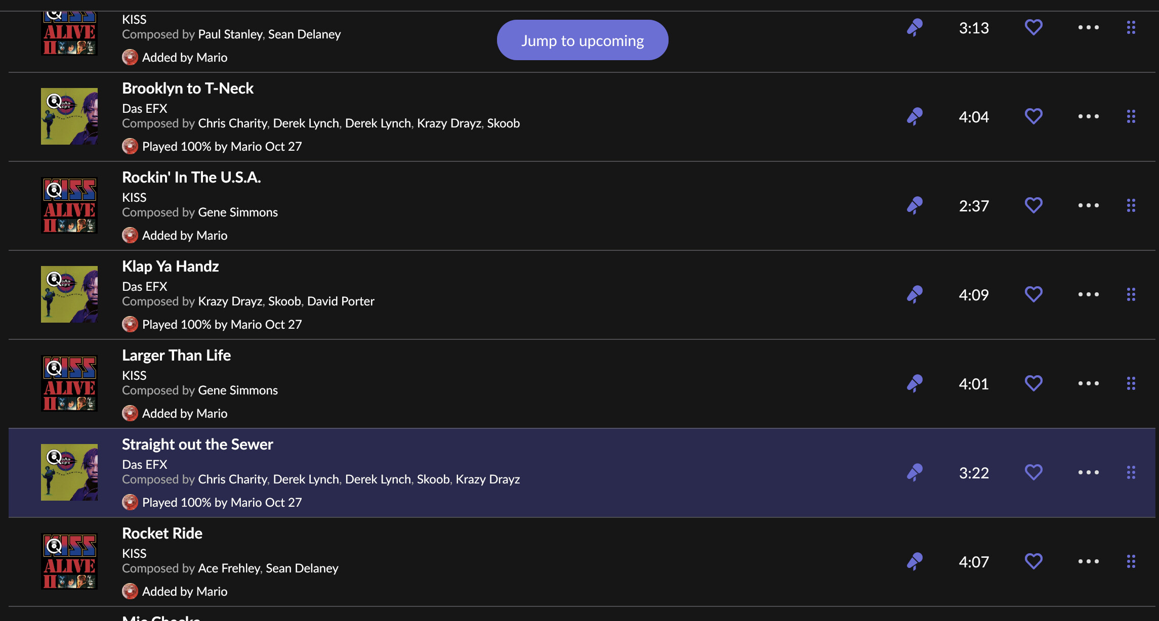Like Klap Ya Handz via heart icon

(1033, 295)
